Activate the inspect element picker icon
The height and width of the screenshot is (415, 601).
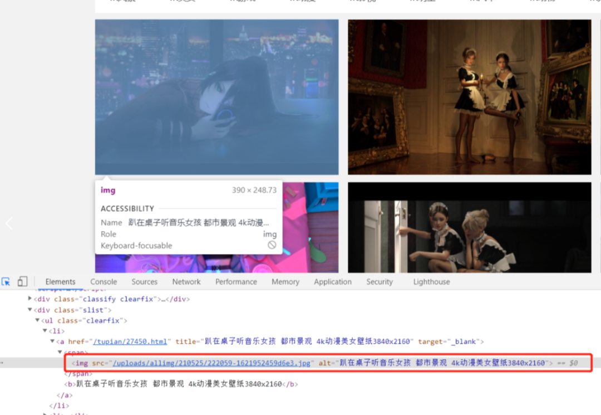6,281
